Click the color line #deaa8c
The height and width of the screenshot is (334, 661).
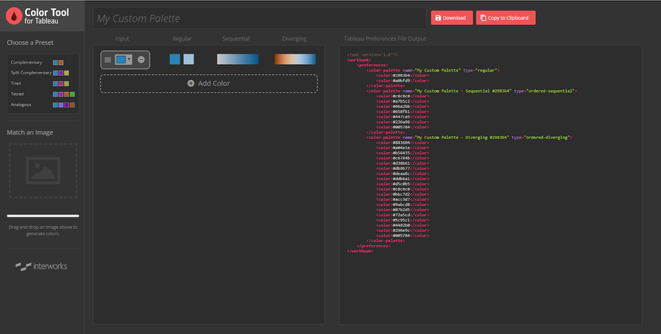click(403, 174)
